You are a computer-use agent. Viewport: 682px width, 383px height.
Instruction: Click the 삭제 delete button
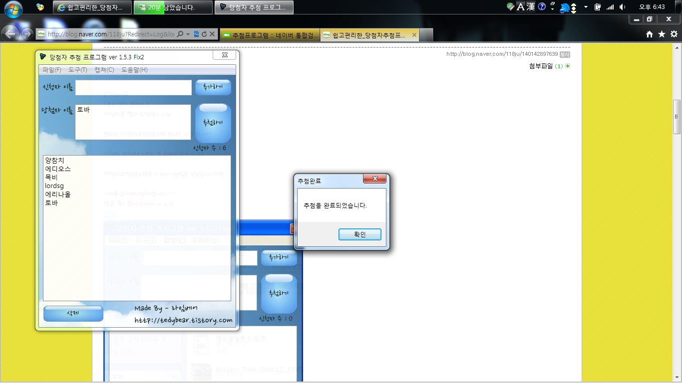pos(73,313)
